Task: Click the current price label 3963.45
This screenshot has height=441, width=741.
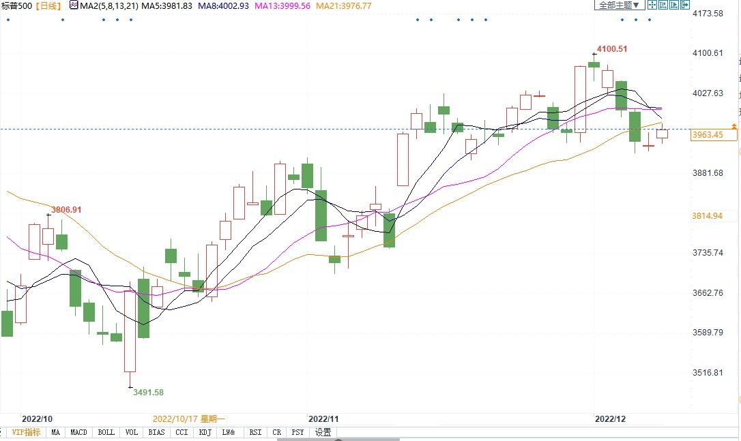Action: [708, 135]
